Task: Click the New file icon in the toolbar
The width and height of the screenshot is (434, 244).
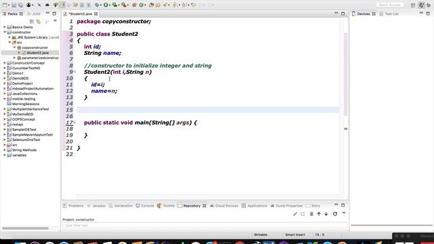Action: tap(5, 5)
